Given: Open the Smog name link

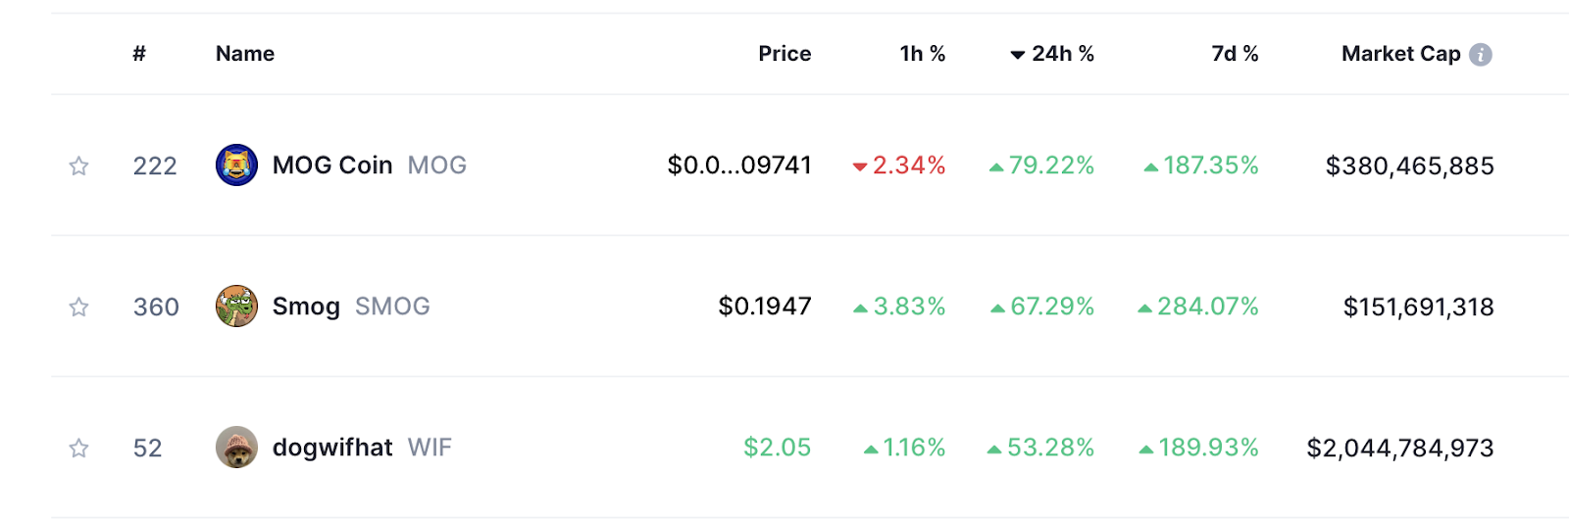Looking at the screenshot, I should [306, 307].
